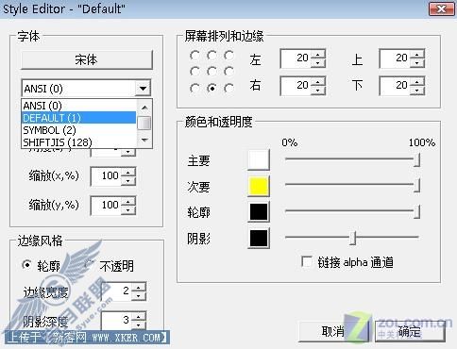Increase 上 margin with up arrow
Viewport: 457px width, 349px height.
click(417, 54)
